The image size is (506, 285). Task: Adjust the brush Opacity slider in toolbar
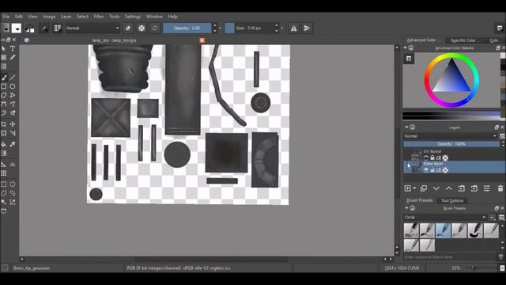[187, 28]
